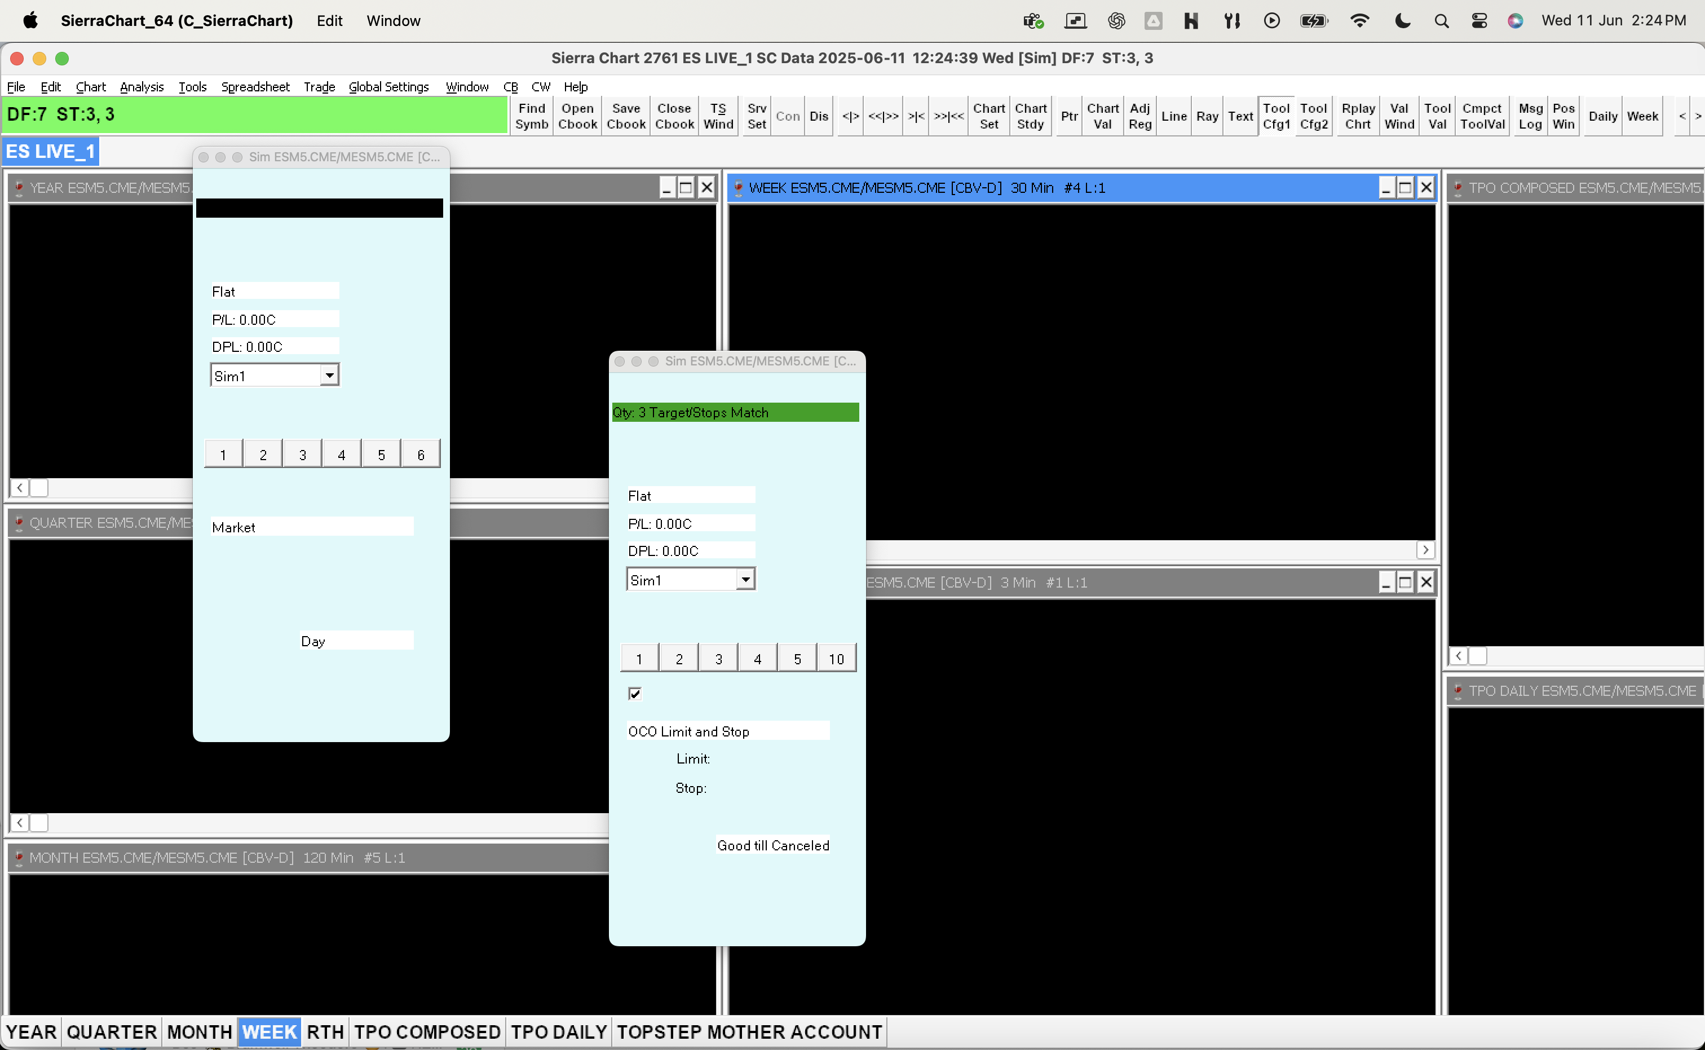Click the Chart Stdy toolbar button

pos(1030,116)
